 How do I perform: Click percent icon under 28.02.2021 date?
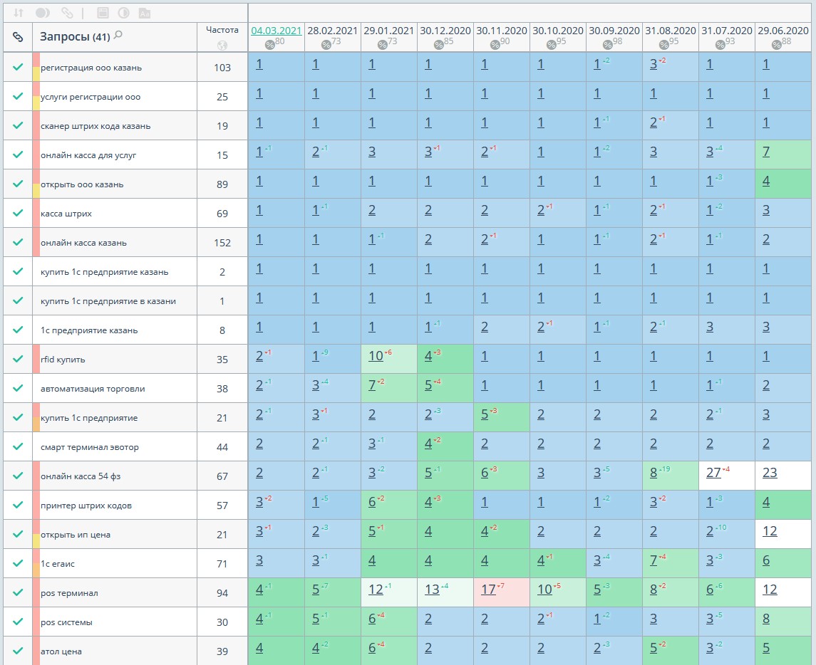point(326,44)
